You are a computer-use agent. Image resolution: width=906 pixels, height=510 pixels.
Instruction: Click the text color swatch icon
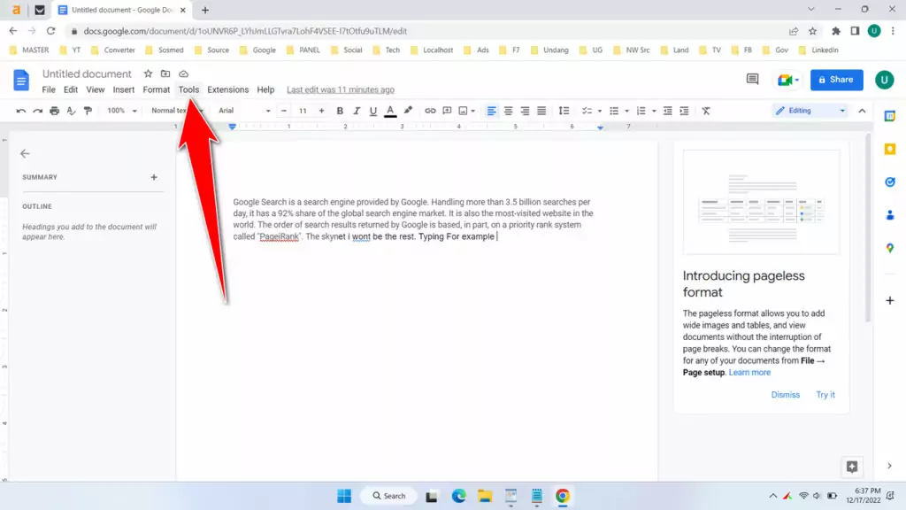click(x=392, y=110)
